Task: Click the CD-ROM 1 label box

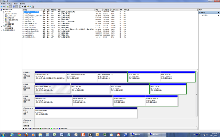Action: tap(29, 123)
